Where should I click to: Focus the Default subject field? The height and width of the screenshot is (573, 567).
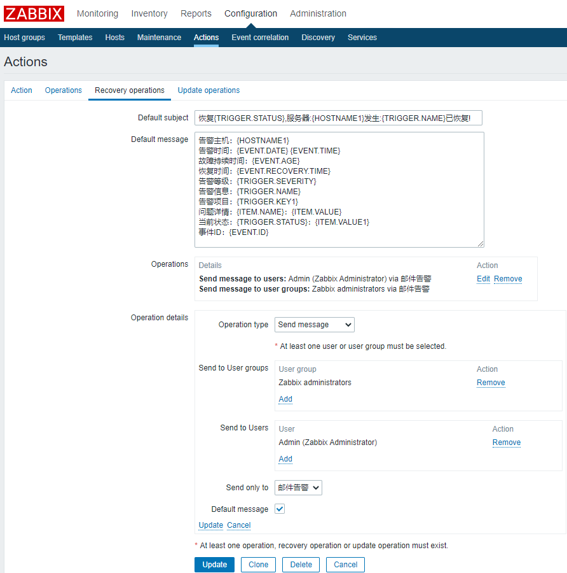tap(338, 118)
